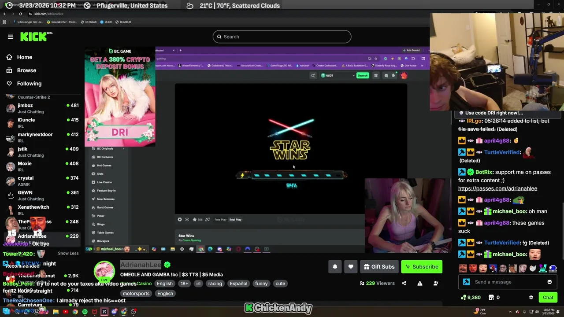Viewport: 564px width, 317px height.
Task: Click Star Wins loading progress bar
Action: (292, 175)
